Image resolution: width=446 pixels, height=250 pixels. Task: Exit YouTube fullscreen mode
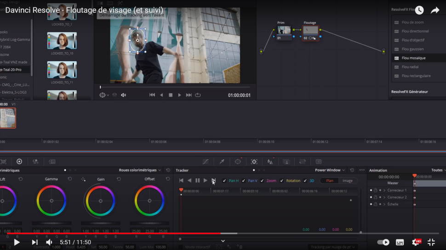coord(431,242)
